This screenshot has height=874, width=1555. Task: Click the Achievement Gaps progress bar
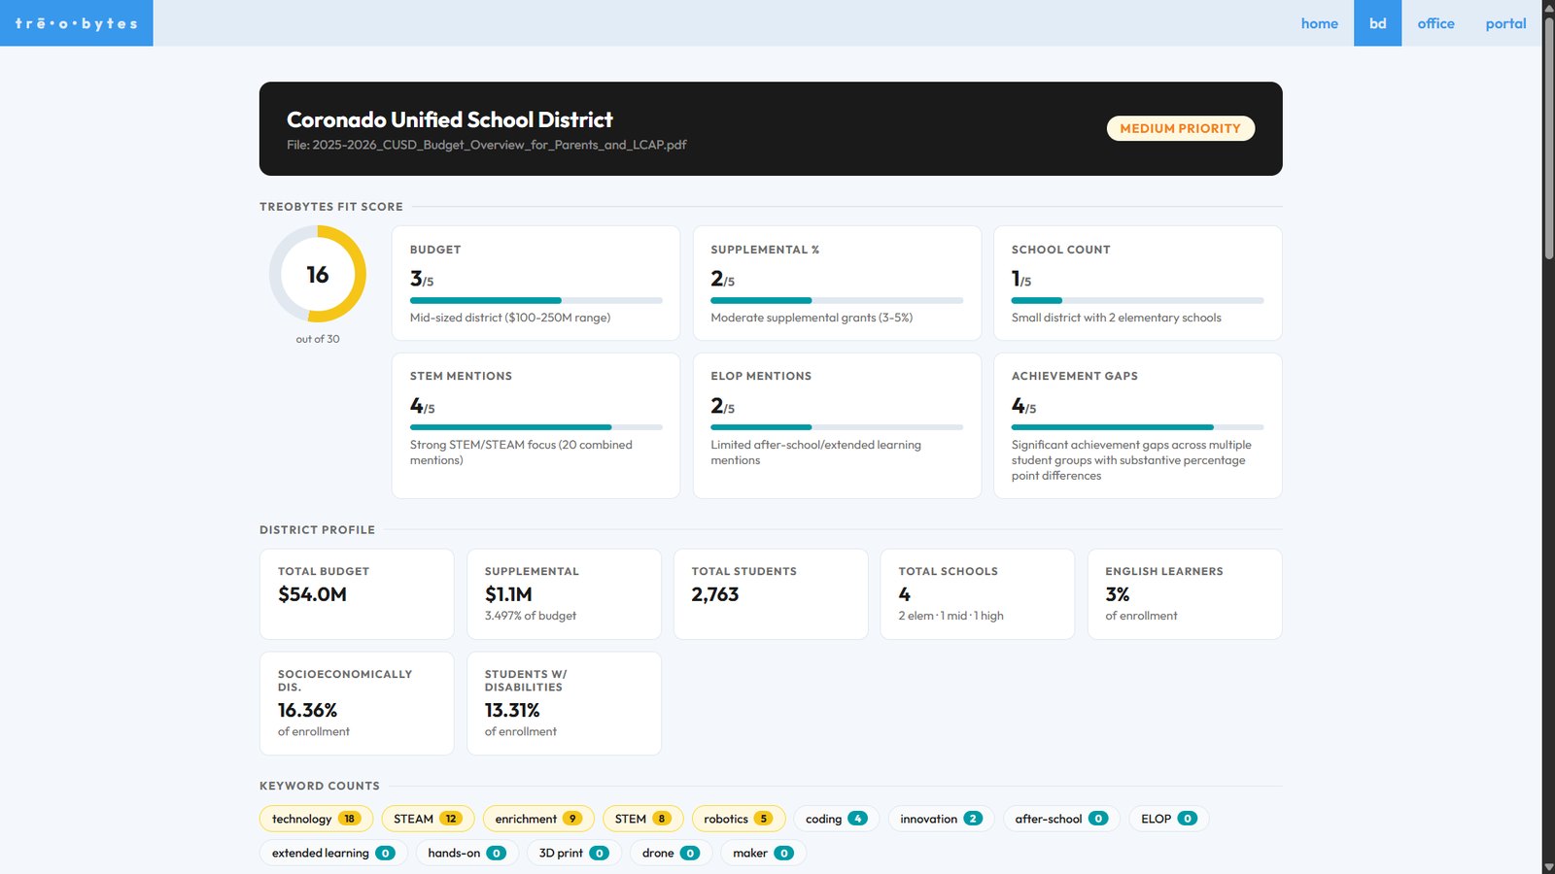tap(1137, 427)
